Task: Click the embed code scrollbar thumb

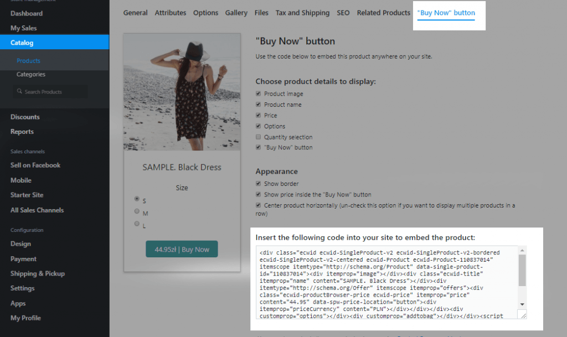Action: [x=522, y=270]
